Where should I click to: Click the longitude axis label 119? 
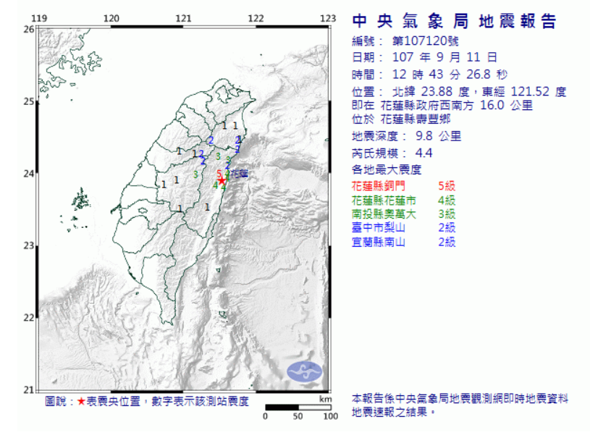pos(39,18)
